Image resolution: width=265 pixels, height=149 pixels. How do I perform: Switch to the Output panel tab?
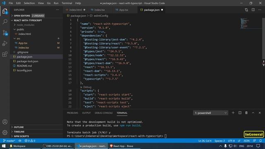pyautogui.click(x=87, y=113)
